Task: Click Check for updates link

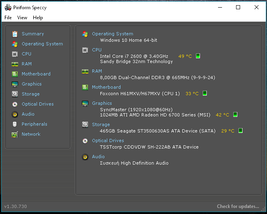Action: [238, 206]
